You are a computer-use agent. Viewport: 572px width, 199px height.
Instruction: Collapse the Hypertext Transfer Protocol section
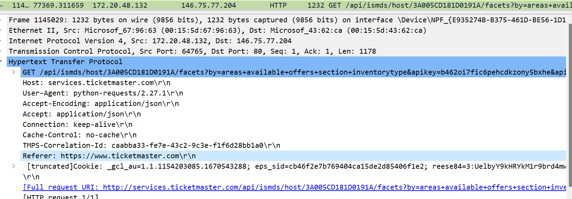pyautogui.click(x=1, y=62)
